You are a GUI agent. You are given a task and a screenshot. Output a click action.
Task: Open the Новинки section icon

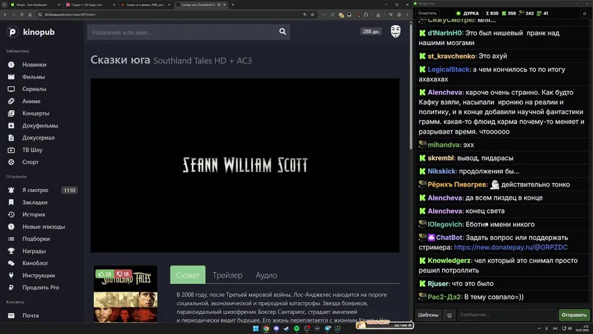[x=11, y=65]
